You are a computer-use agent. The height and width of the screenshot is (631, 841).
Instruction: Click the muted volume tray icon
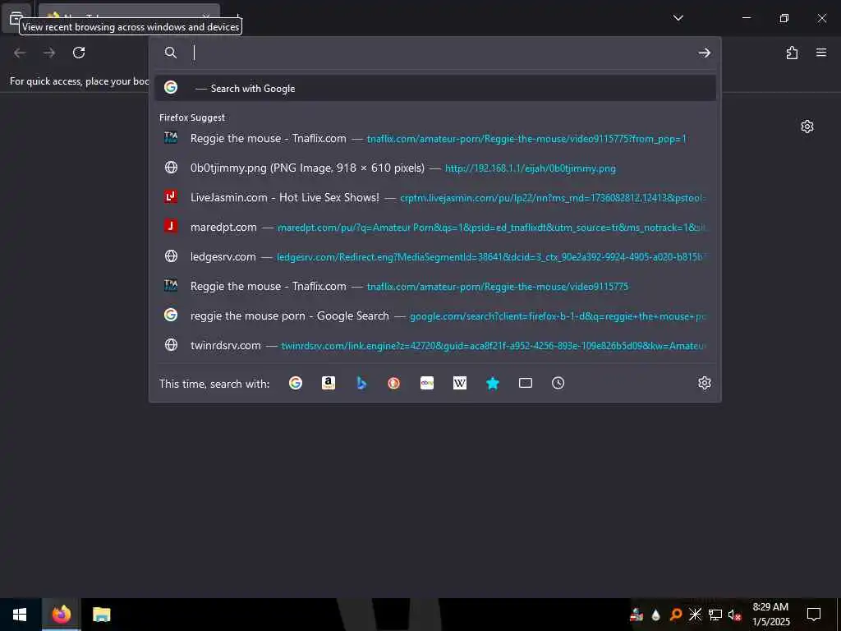(x=735, y=615)
